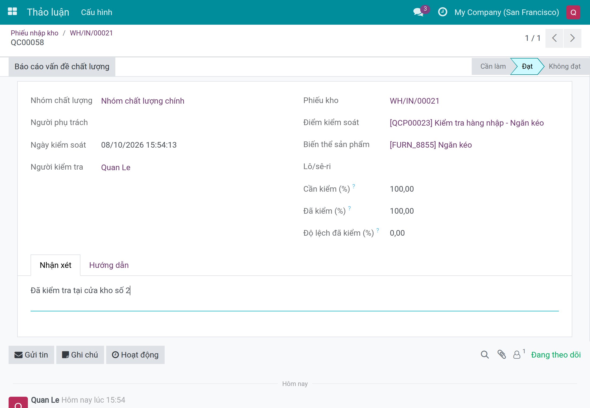Switch to the Hướng dẫn tab

[x=109, y=265]
